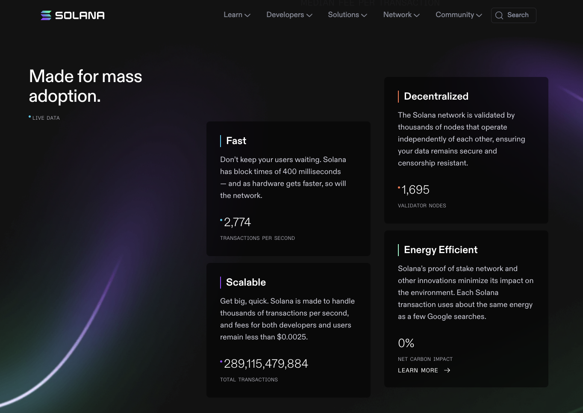The image size is (583, 413).
Task: Click into the Search field
Action: pyautogui.click(x=518, y=15)
